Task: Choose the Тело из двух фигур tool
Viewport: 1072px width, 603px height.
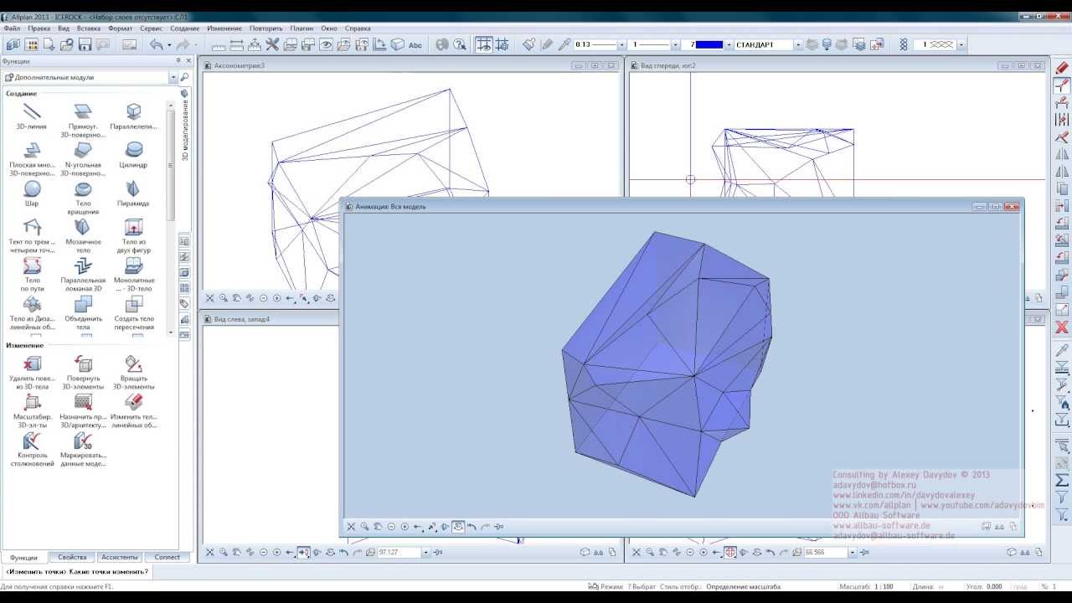Action: (133, 235)
